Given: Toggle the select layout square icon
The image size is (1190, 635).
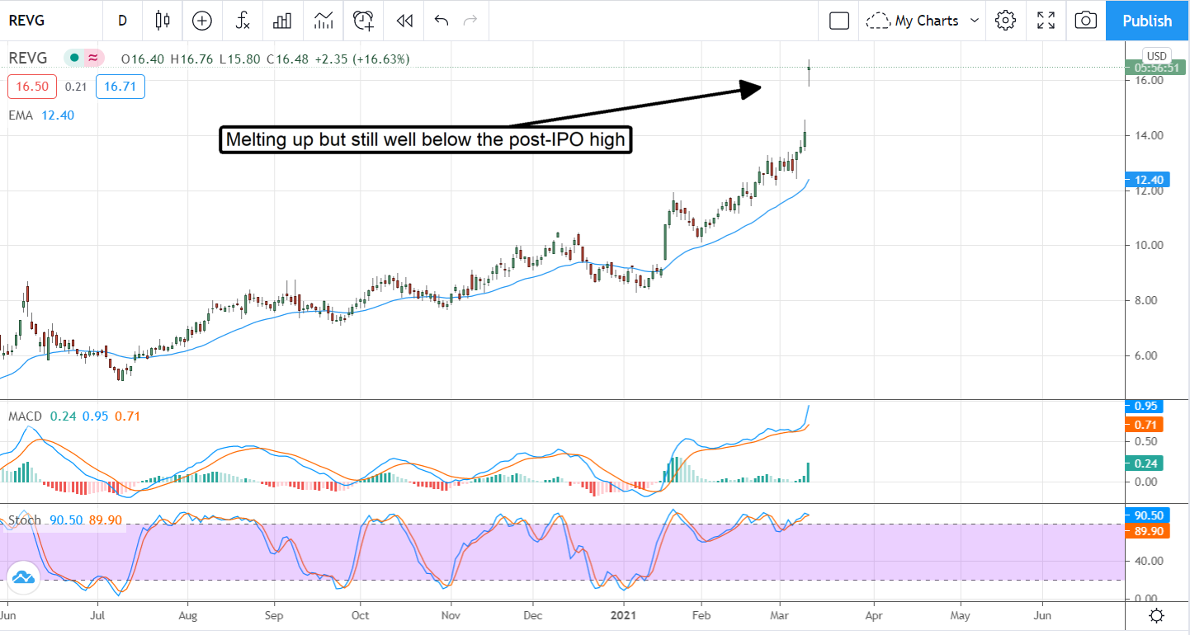Looking at the screenshot, I should tap(839, 21).
